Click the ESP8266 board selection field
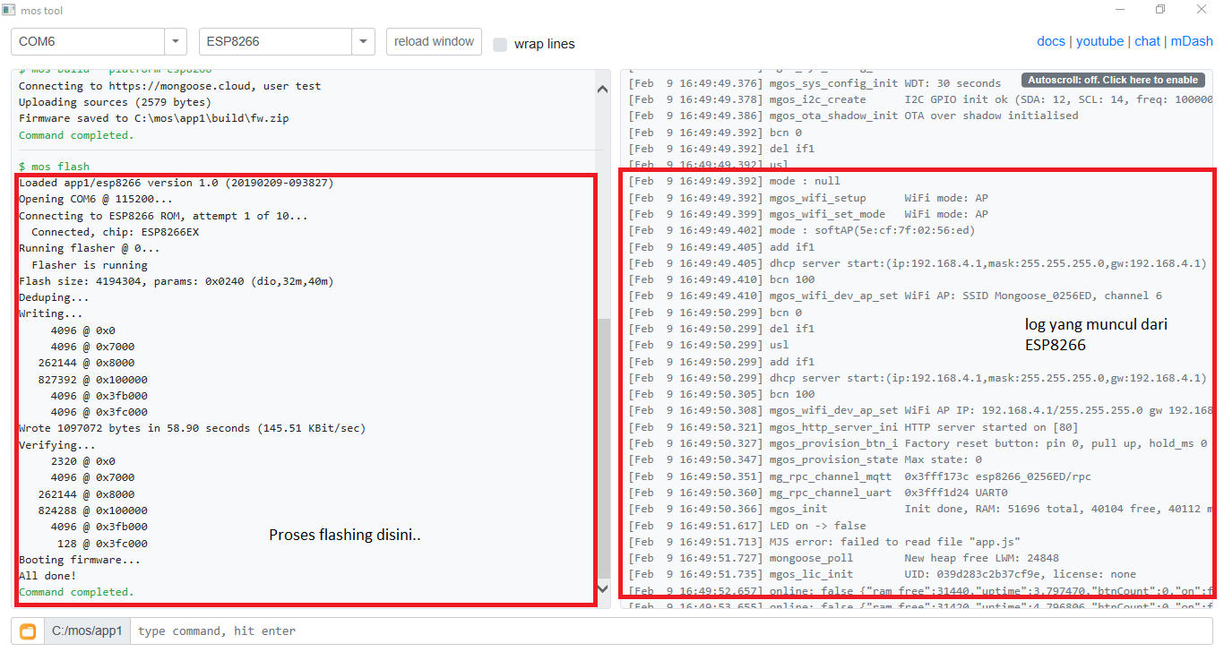The image size is (1224, 652). (275, 42)
